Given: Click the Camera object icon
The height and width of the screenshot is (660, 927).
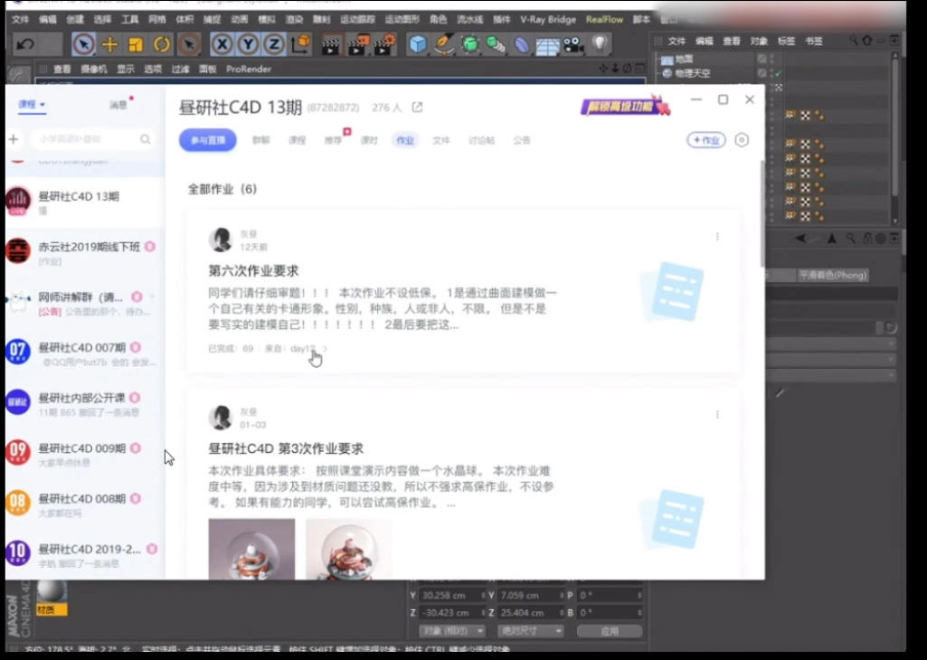Looking at the screenshot, I should pyautogui.click(x=572, y=44).
